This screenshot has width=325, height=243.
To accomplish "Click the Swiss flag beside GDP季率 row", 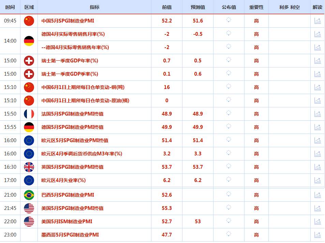I will 29,74.
